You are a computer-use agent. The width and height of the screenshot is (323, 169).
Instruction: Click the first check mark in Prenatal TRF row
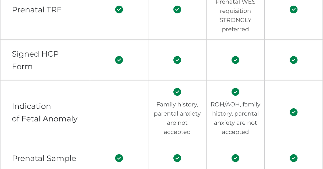pos(119,10)
